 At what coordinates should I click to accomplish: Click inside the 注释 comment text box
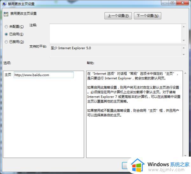pyautogui.click(x=115, y=33)
